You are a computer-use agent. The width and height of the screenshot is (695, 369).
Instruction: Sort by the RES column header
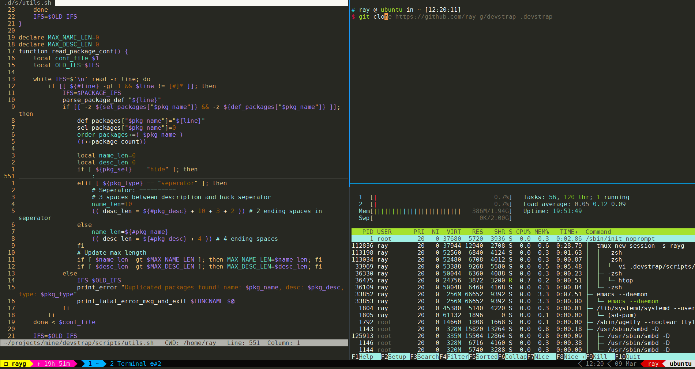[x=477, y=232]
